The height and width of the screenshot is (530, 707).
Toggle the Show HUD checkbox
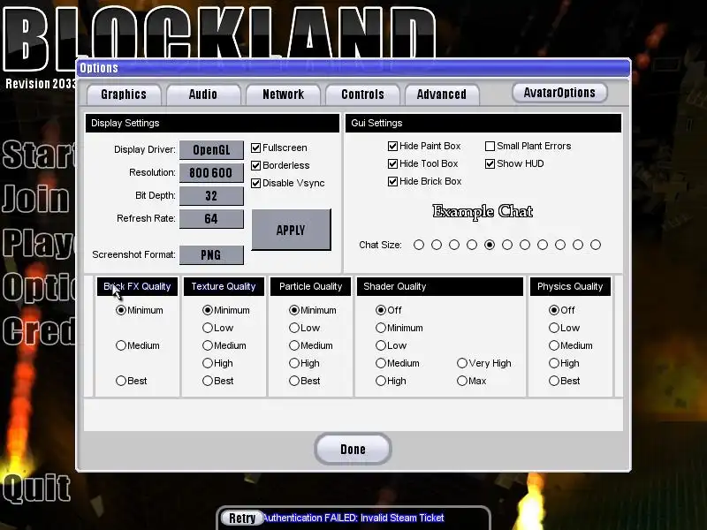(x=490, y=163)
